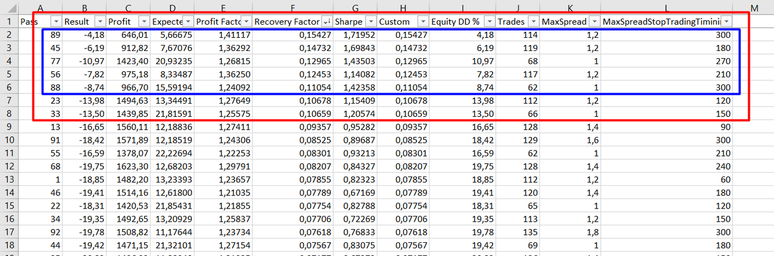This screenshot has width=774, height=256.
Task: Open the Profit Factor filter dropdown
Action: (x=246, y=21)
